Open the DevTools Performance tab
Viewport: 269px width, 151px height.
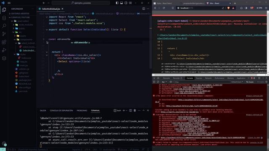point(219,78)
